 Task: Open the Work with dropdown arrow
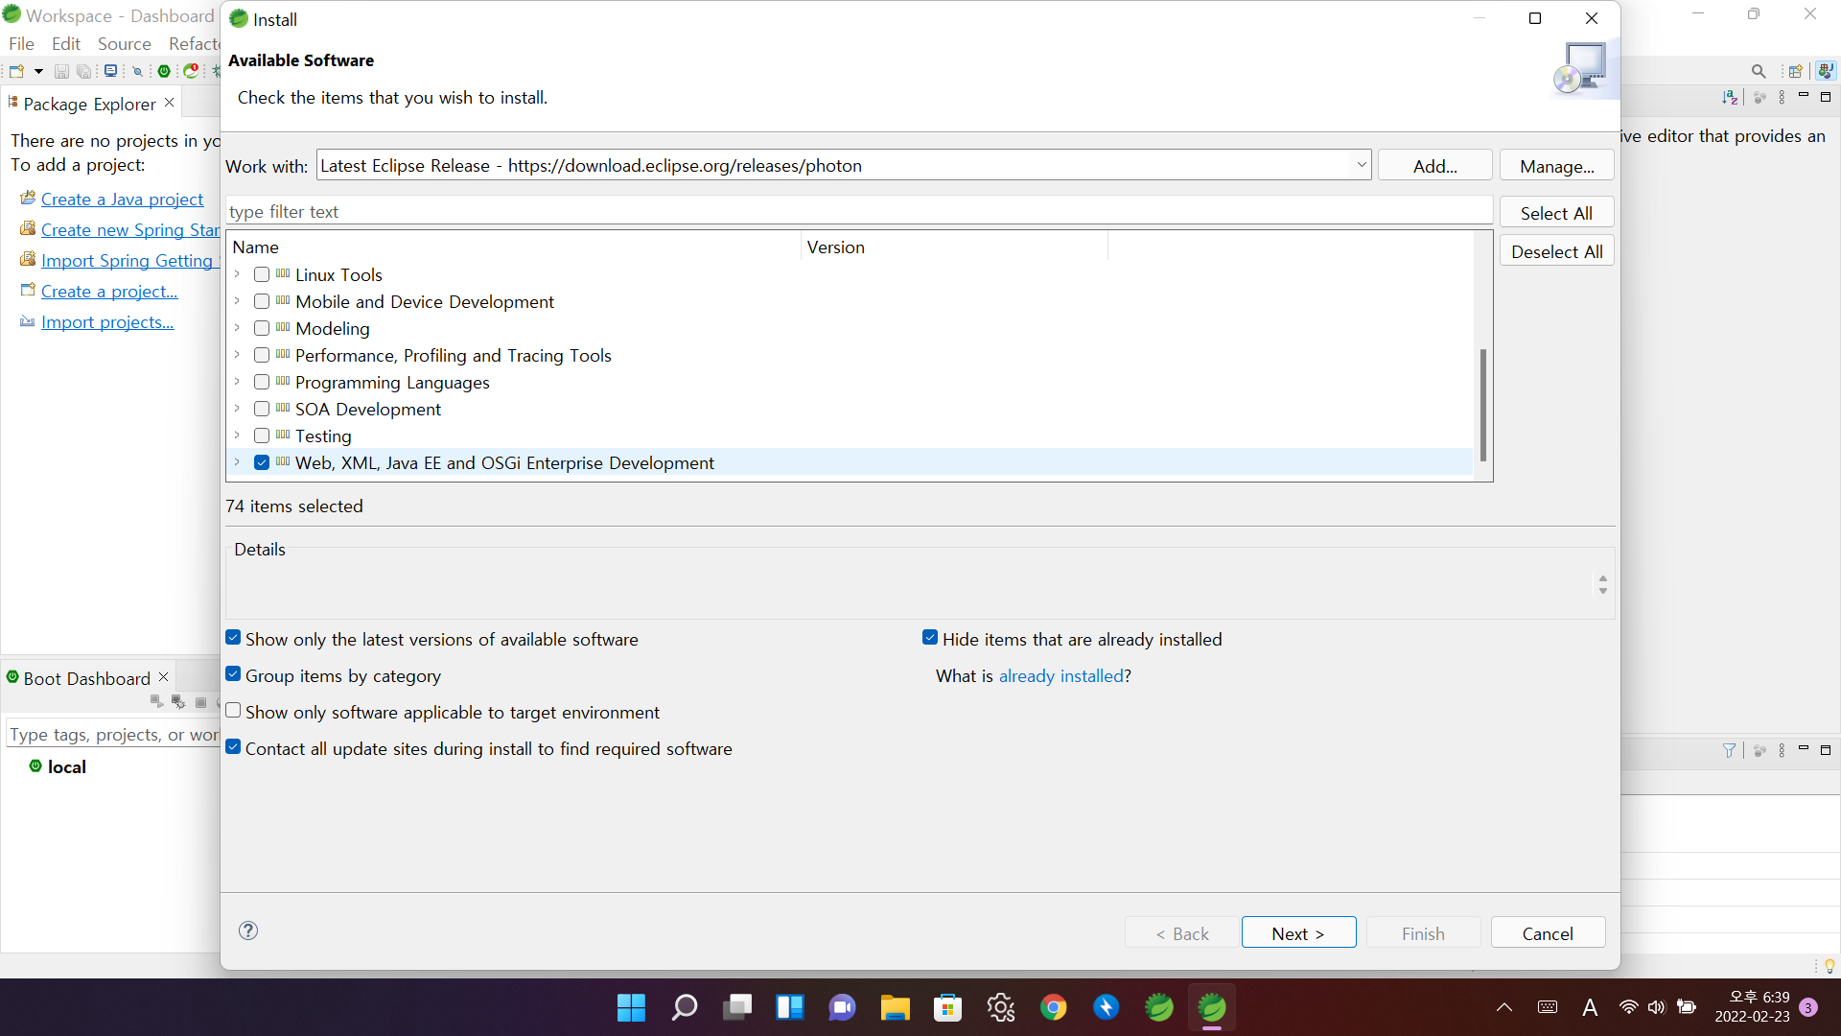pyautogui.click(x=1361, y=165)
